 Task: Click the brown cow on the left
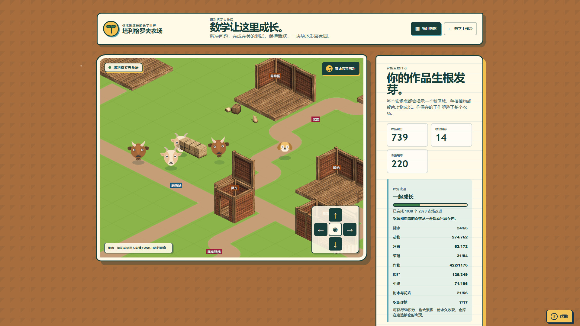point(138,150)
